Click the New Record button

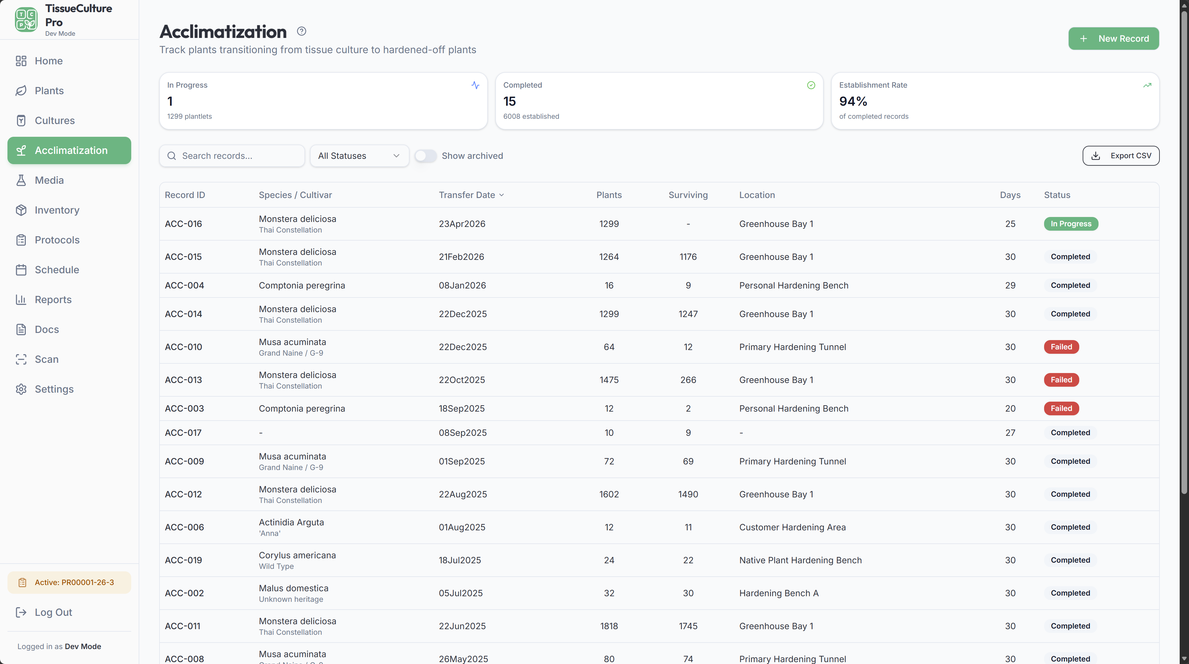1113,38
